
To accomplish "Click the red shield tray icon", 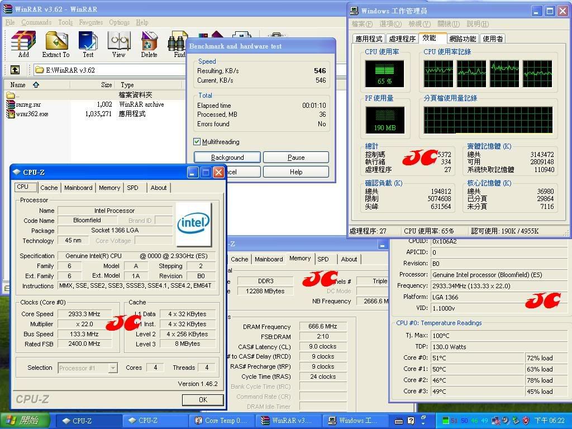I will (526, 421).
